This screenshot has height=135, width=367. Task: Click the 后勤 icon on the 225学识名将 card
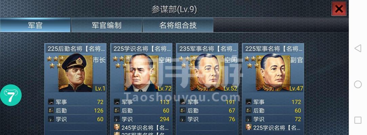117,110
